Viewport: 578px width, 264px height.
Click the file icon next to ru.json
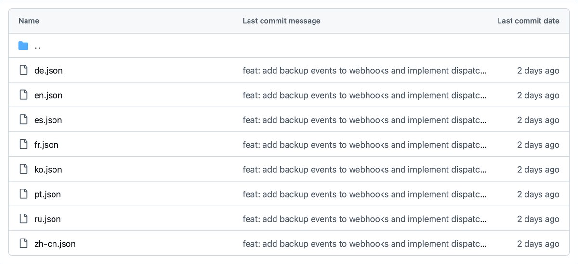tap(23, 219)
